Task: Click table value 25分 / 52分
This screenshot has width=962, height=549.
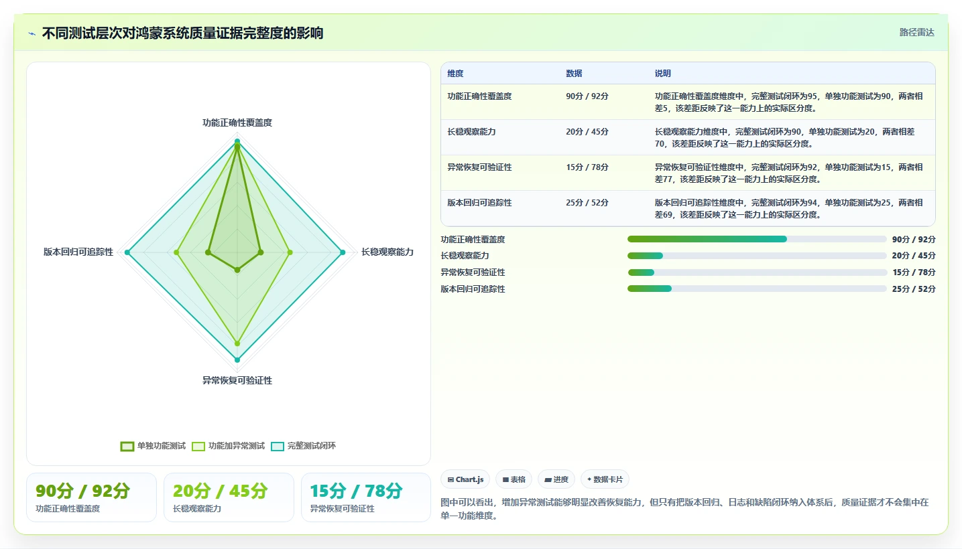Action: pyautogui.click(x=587, y=203)
